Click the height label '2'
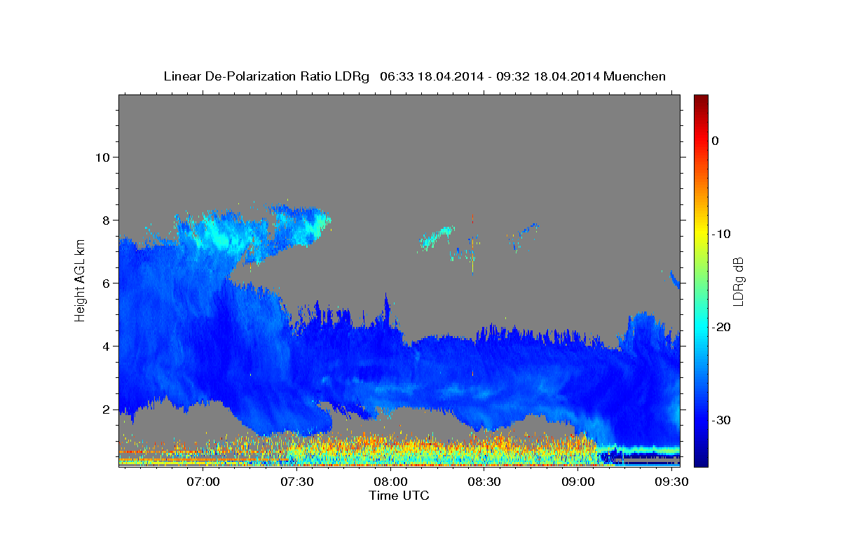The width and height of the screenshot is (841, 560). 104,409
